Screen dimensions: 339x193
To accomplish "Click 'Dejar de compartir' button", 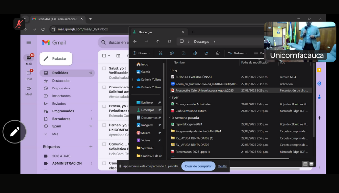I will [x=198, y=166].
